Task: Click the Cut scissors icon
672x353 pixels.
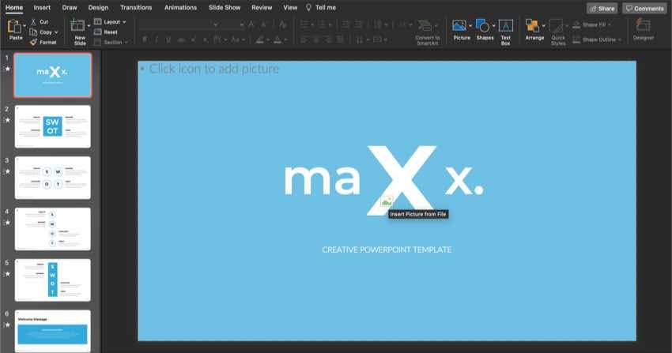Action: [x=33, y=22]
